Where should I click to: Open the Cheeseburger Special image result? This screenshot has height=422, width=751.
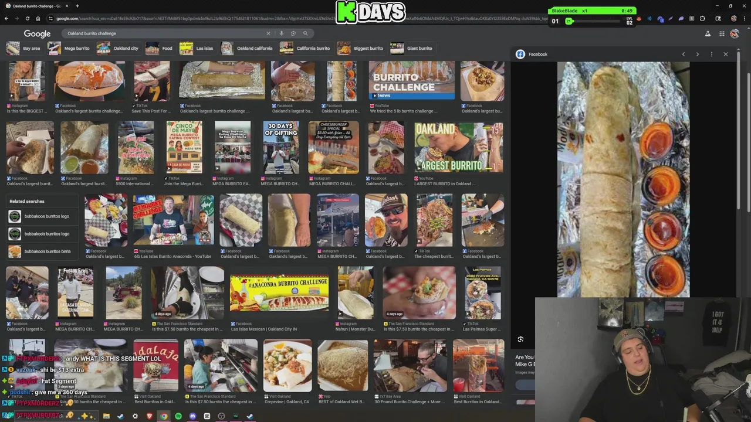333,148
